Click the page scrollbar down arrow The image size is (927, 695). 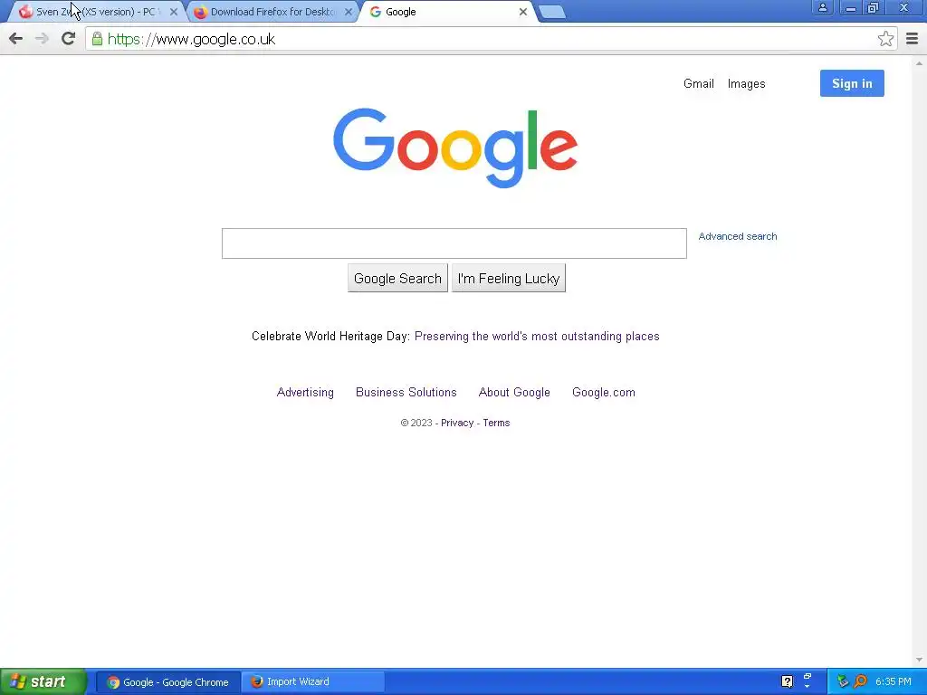pos(919,660)
